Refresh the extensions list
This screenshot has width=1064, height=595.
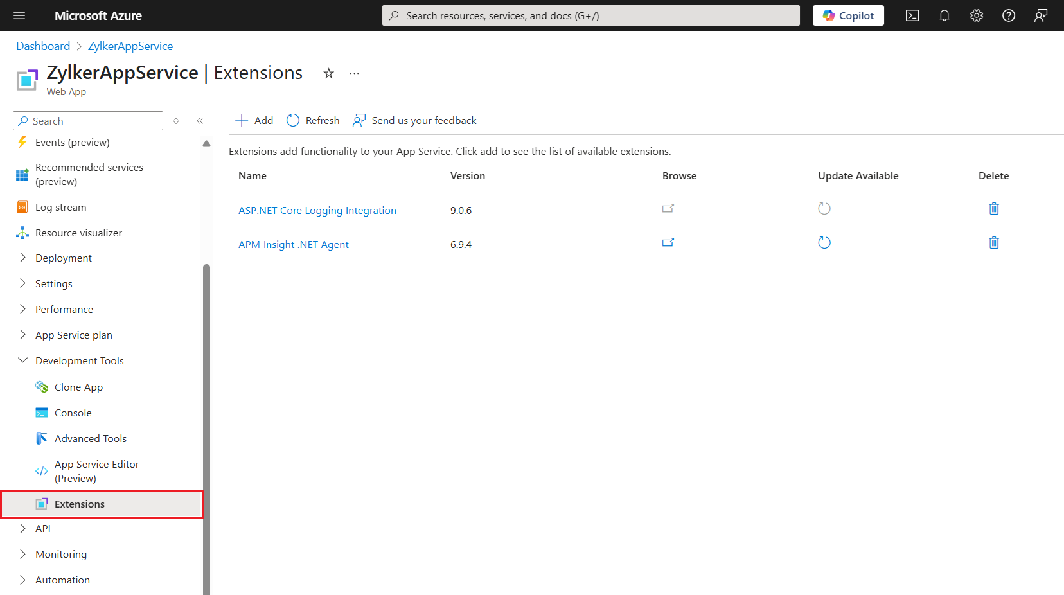click(x=312, y=120)
